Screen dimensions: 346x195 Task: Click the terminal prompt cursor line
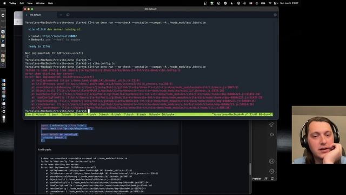click(57, 111)
